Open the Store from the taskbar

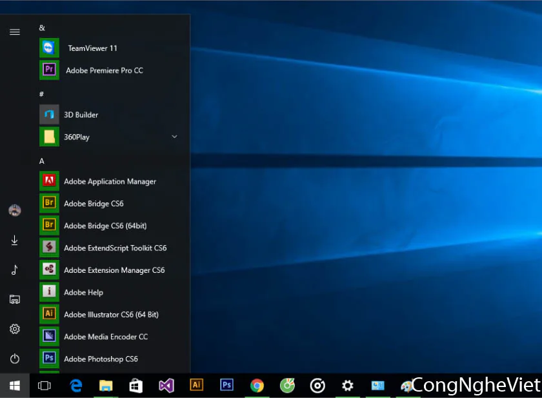point(136,386)
